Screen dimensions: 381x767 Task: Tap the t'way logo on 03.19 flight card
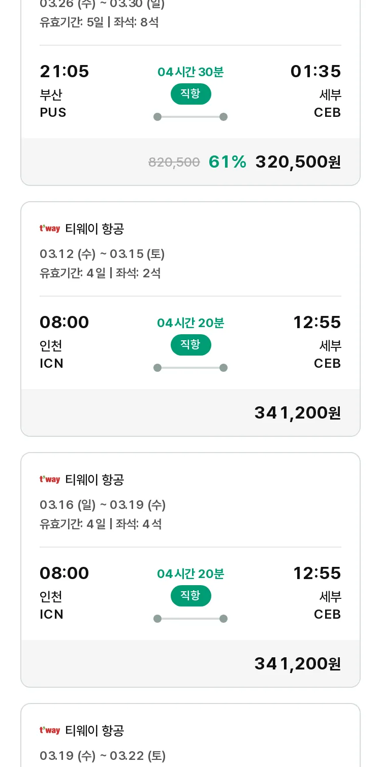coord(50,730)
